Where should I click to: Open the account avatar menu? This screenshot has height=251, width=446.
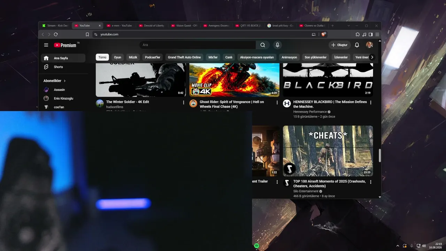click(x=369, y=45)
